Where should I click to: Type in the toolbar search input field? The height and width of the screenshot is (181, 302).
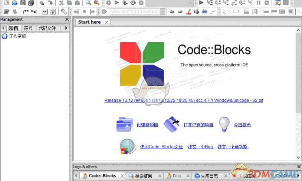coord(135,12)
